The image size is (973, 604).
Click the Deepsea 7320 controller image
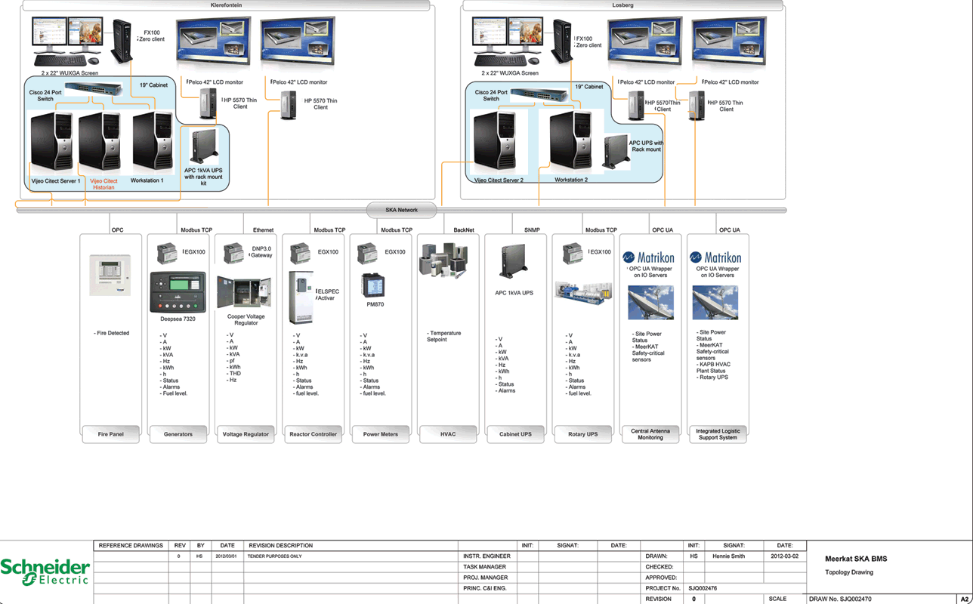[178, 292]
